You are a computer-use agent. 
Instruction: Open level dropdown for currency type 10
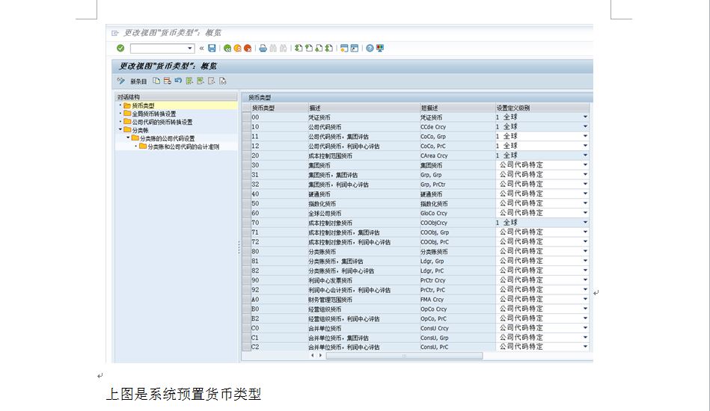click(x=585, y=126)
